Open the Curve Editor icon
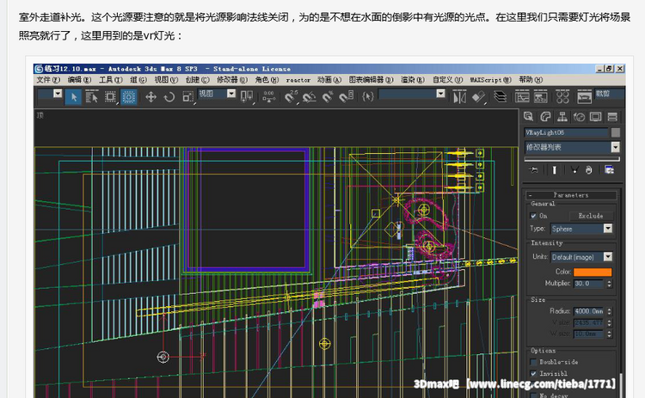The image size is (645, 398). (x=522, y=97)
